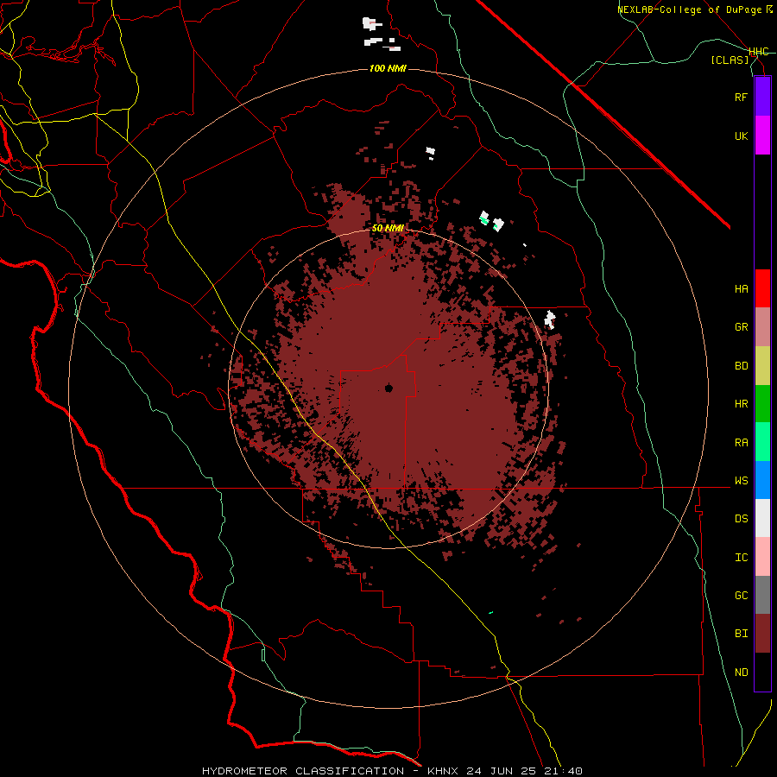Screen dimensions: 777x777
Task: Click the '21:40' time stamp
Action: [x=562, y=771]
